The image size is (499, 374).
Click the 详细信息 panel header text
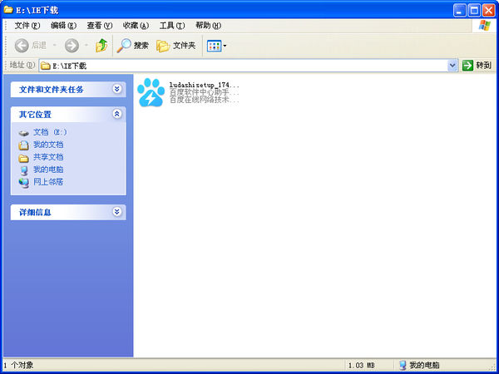[x=35, y=213]
